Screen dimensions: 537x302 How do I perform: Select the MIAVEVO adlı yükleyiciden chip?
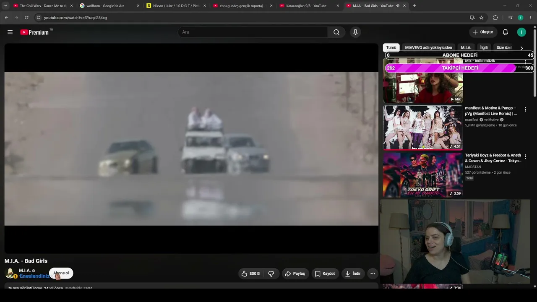pyautogui.click(x=428, y=48)
